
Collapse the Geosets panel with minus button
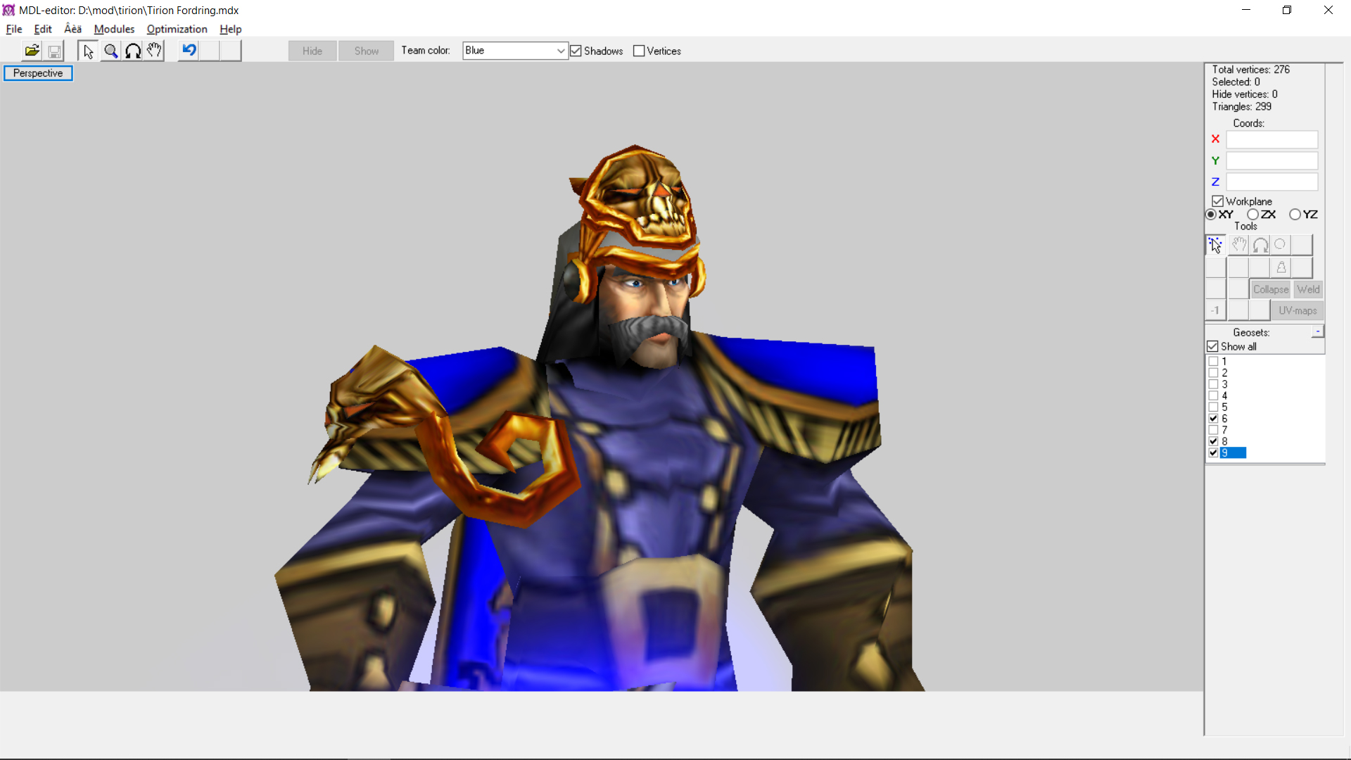coord(1318,331)
